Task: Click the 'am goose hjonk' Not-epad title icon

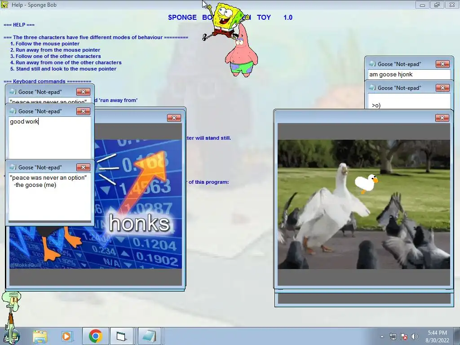Action: [x=372, y=64]
